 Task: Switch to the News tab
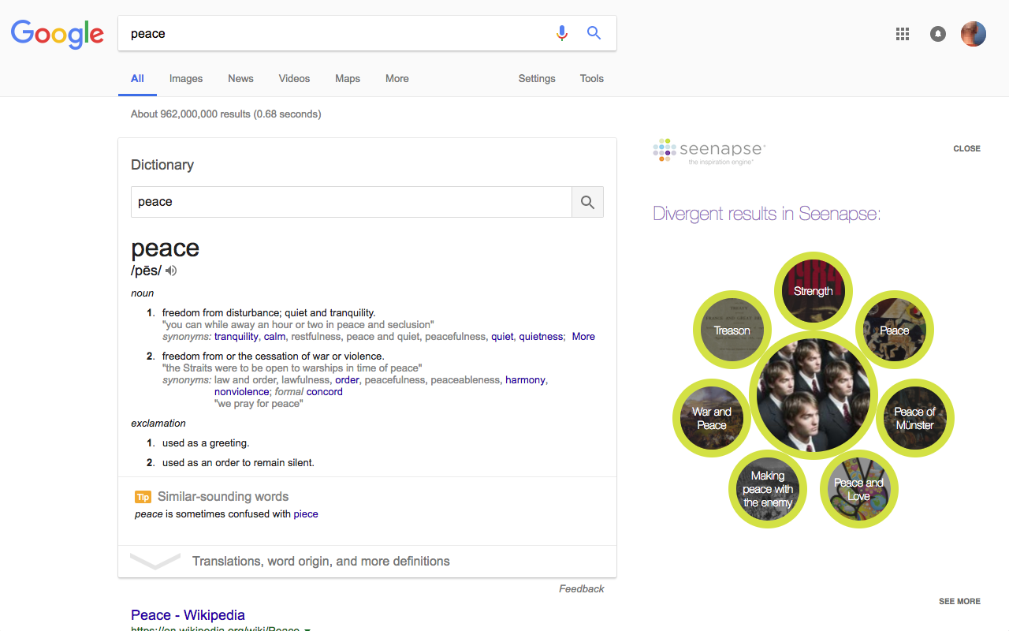click(240, 78)
